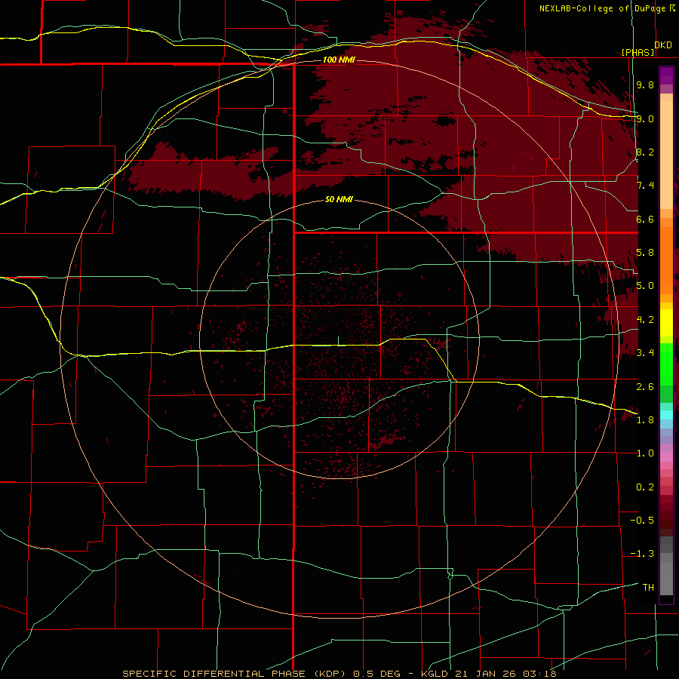Pick the purple top segment of the color bar
This screenshot has height=679, width=679.
coord(666,75)
